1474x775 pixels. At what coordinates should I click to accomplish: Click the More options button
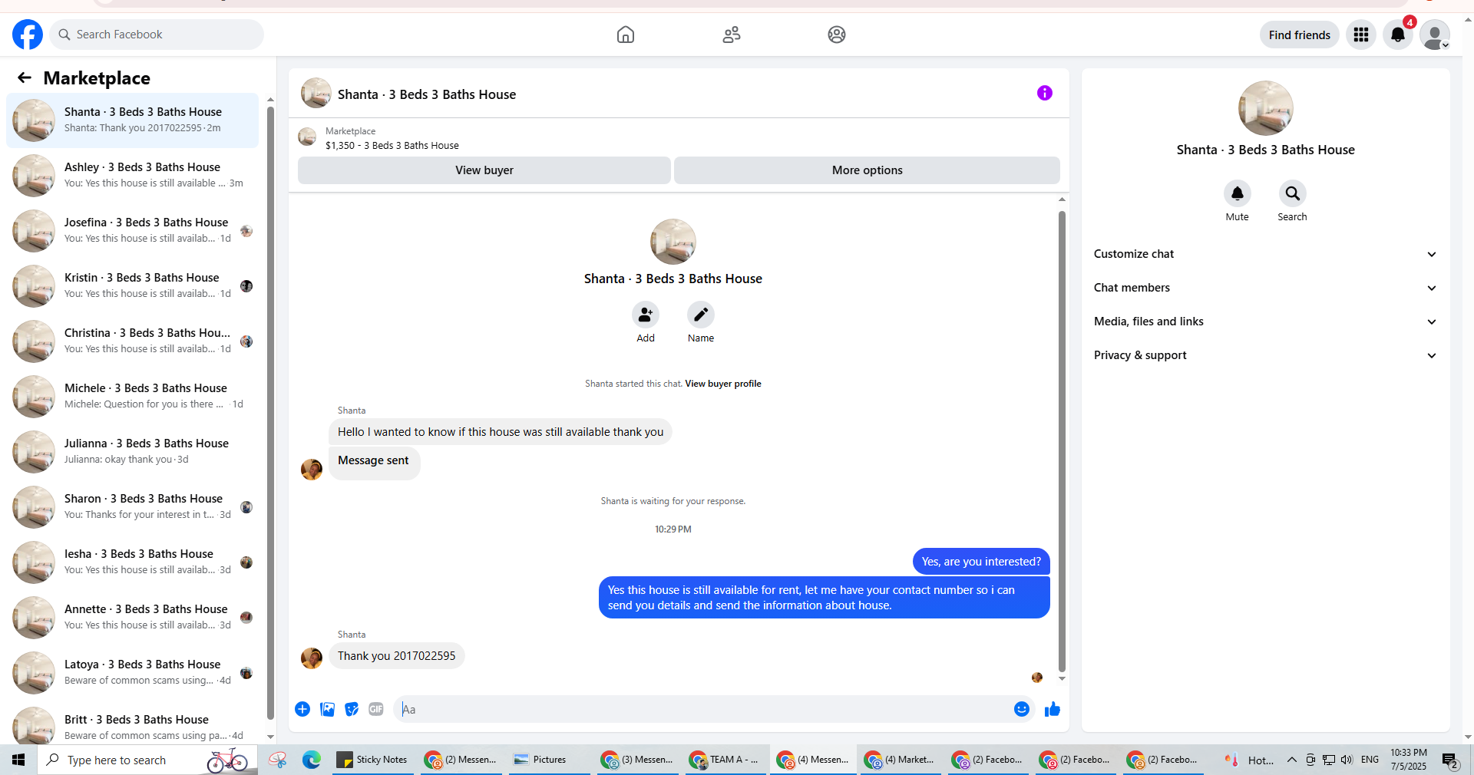point(868,170)
